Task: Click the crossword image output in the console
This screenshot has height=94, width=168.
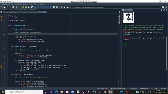Action: [128, 17]
